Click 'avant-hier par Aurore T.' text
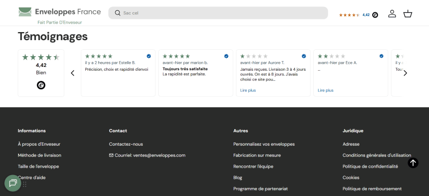The image size is (429, 196). tap(262, 63)
